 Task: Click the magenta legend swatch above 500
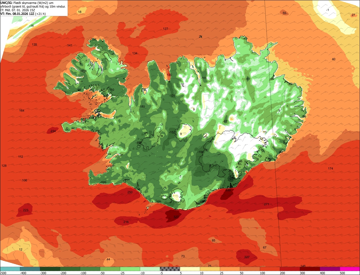coord(350,269)
